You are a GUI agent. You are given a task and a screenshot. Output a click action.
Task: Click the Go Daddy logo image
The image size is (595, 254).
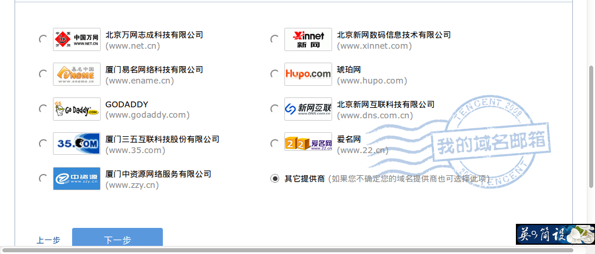[x=77, y=109]
